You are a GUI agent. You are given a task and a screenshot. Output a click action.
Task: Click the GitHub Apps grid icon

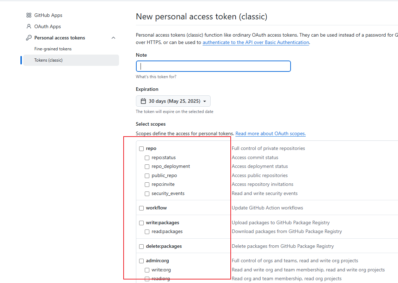pos(29,15)
